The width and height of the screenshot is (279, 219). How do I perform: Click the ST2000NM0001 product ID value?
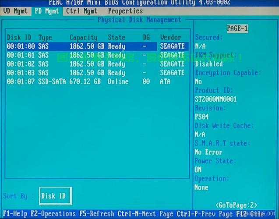pos(215,99)
